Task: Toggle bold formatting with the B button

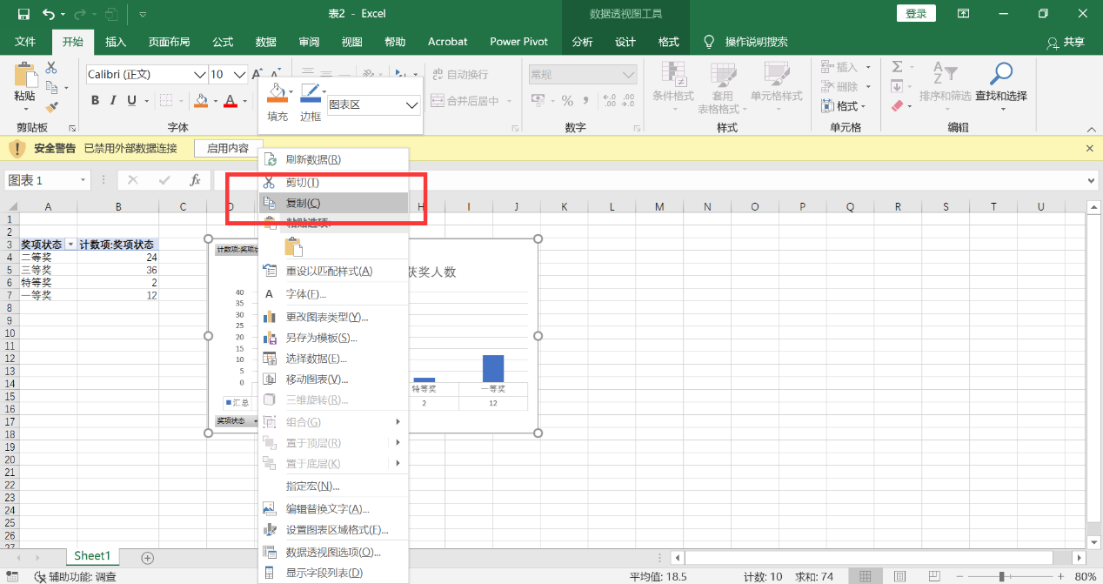Action: pyautogui.click(x=94, y=101)
